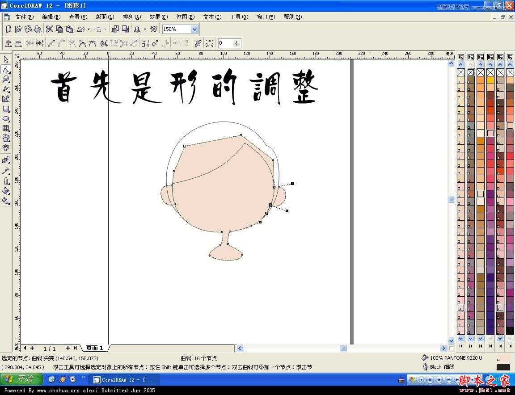
Task: Select the Zoom tool in the toolbox
Action: tap(6, 79)
